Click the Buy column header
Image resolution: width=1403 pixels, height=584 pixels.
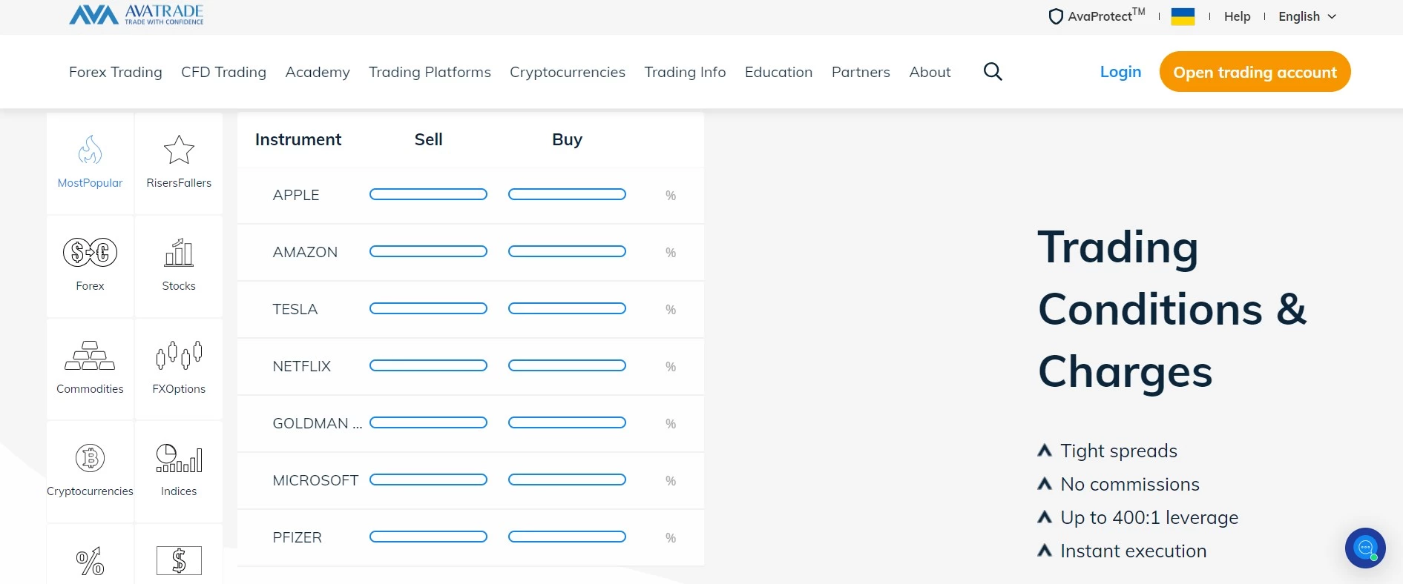(x=568, y=139)
